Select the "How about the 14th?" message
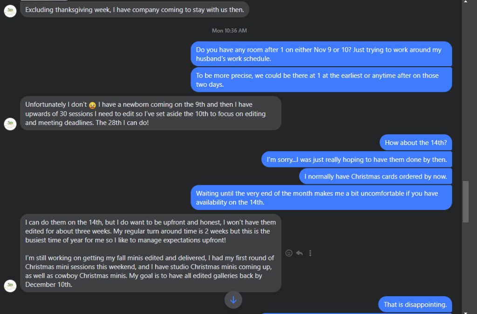This screenshot has width=477, height=314. point(416,143)
